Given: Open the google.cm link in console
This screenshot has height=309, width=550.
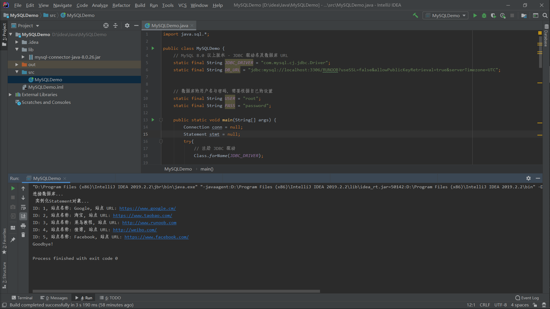Looking at the screenshot, I should (x=148, y=208).
